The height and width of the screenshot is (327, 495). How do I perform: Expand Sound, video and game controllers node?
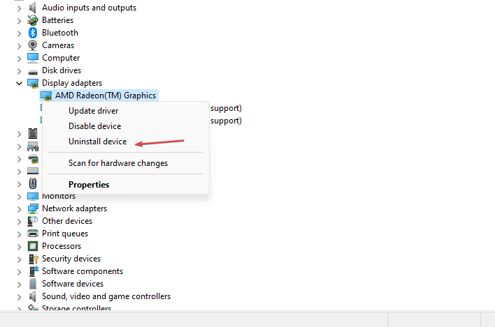click(x=20, y=297)
